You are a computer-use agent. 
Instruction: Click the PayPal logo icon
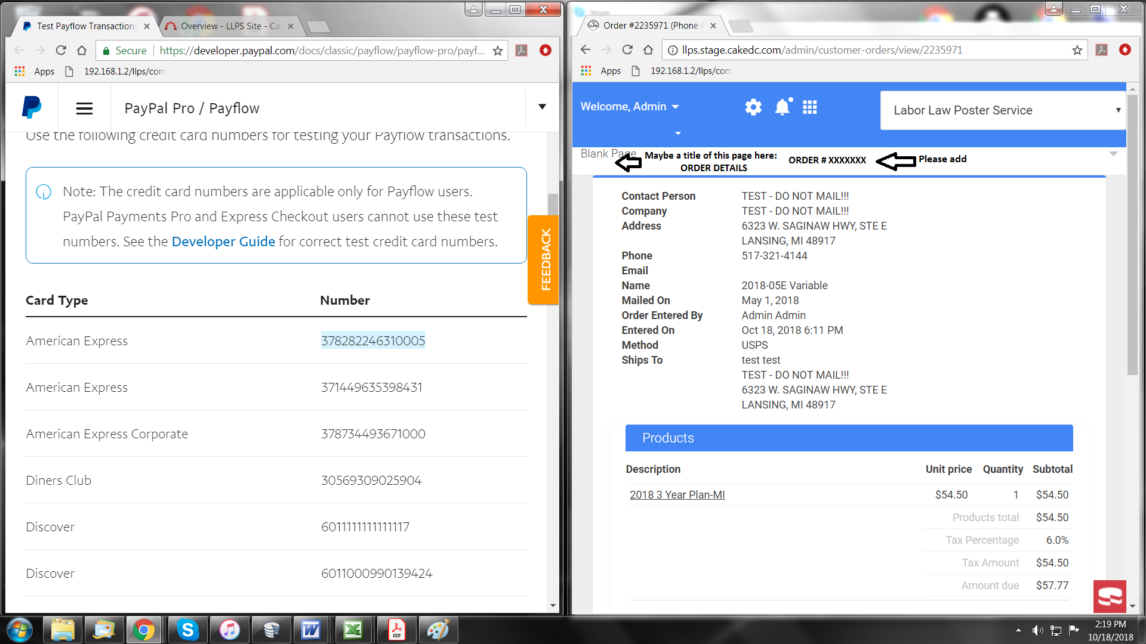32,108
